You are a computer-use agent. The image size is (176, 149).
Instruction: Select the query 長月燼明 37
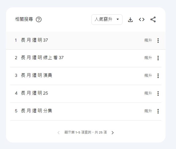(34, 40)
